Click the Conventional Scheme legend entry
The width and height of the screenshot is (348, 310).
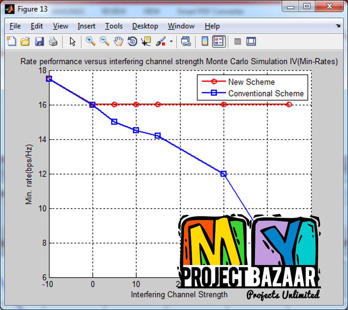[x=266, y=93]
